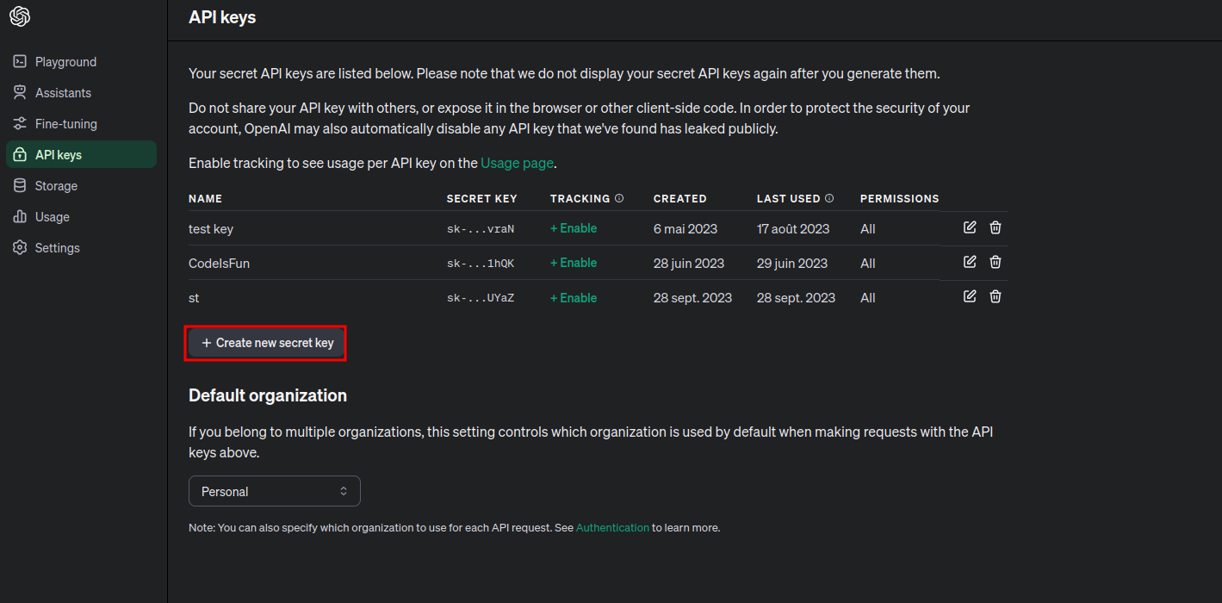The width and height of the screenshot is (1222, 603).
Task: Click trash icon for the "st" key
Action: click(x=996, y=296)
